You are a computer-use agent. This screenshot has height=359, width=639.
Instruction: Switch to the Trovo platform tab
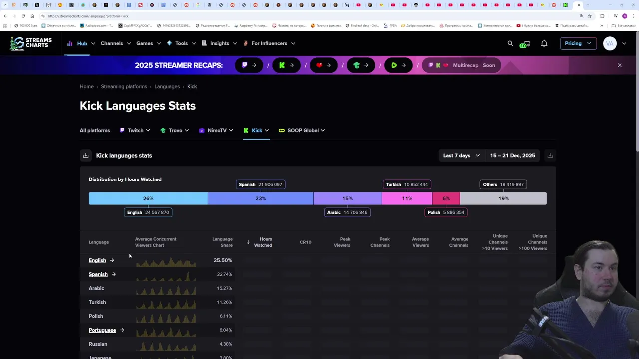(174, 130)
